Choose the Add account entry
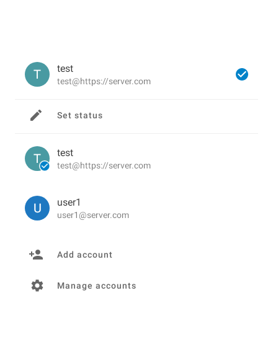 pos(136,255)
